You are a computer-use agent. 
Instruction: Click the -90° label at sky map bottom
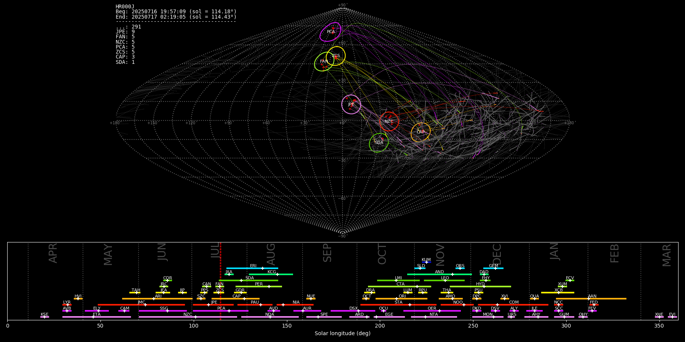pos(342,236)
